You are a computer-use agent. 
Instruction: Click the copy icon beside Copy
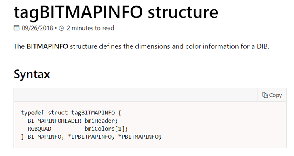(265, 95)
